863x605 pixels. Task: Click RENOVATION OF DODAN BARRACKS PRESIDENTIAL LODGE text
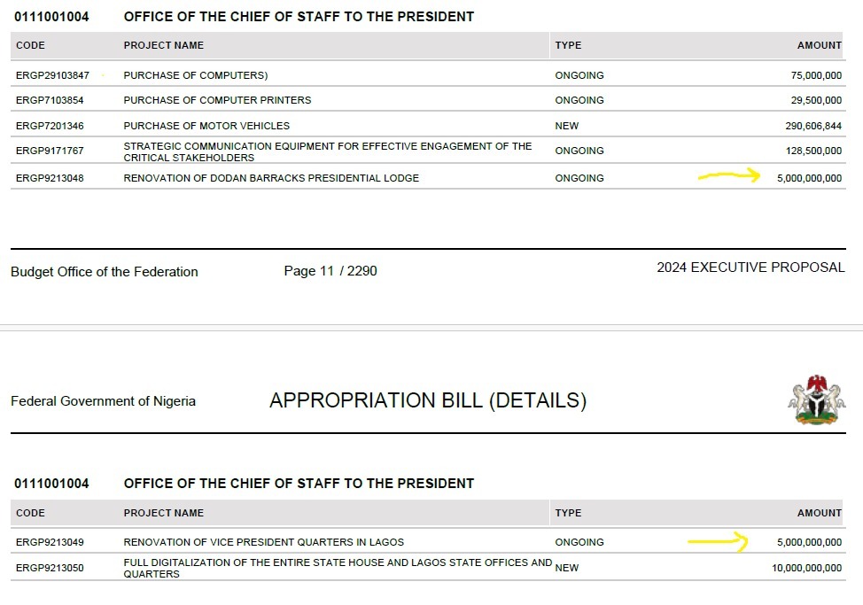(271, 178)
